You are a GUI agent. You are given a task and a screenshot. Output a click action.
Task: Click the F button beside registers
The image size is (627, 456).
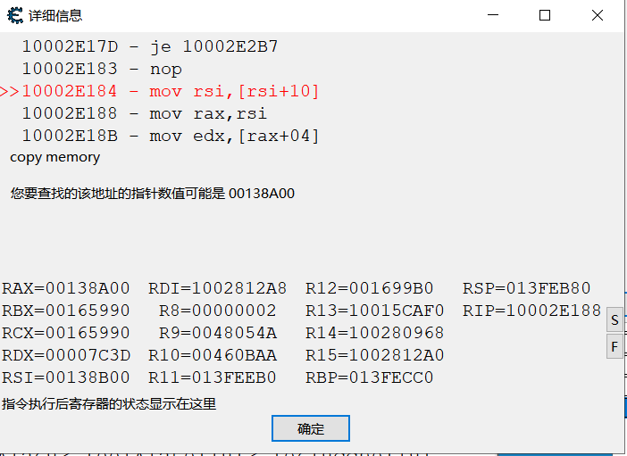[614, 346]
